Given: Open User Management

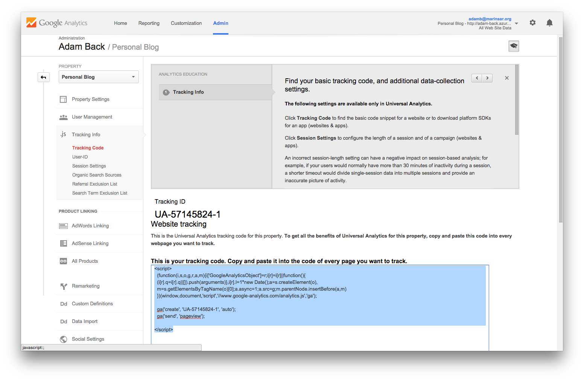Looking at the screenshot, I should [x=92, y=117].
